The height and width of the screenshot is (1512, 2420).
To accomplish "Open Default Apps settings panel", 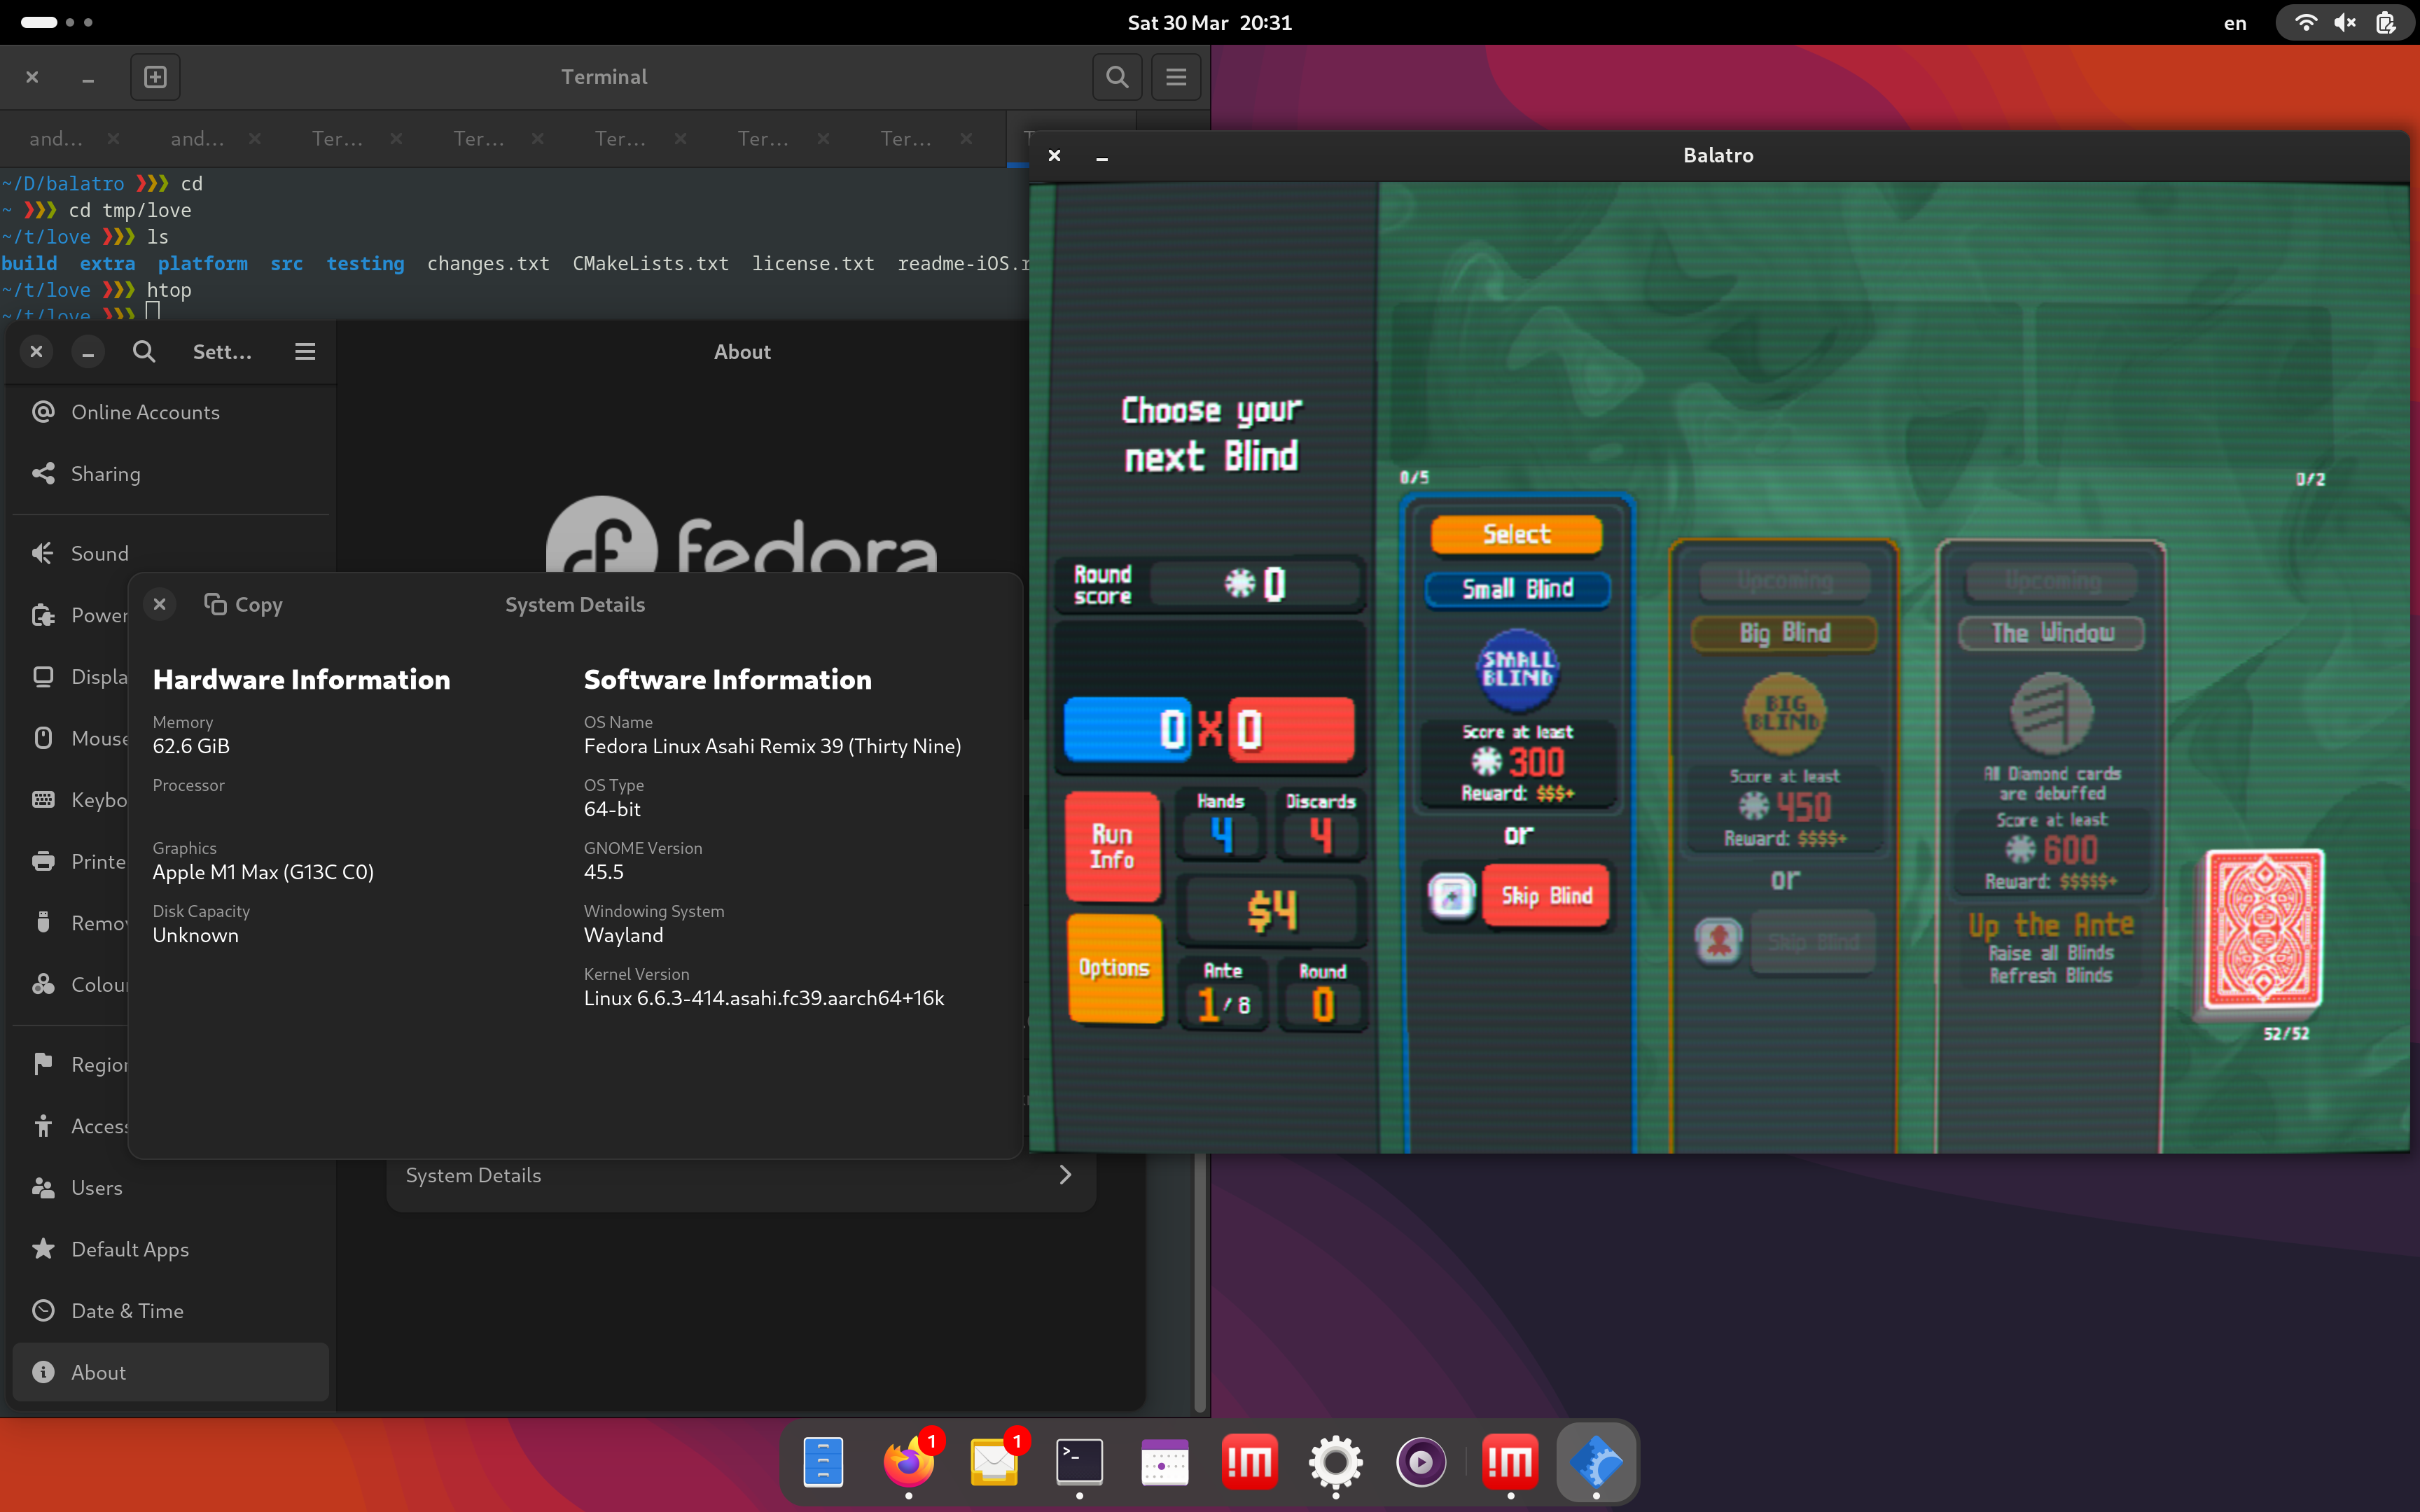I will click(171, 1249).
